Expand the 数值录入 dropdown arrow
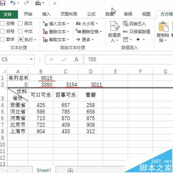The height and width of the screenshot is (173, 173). (117, 40)
